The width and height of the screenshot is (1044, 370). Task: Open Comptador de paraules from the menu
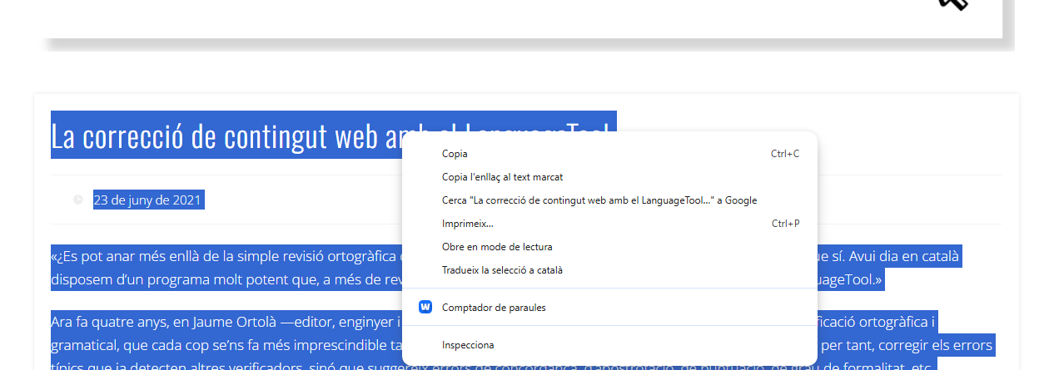click(494, 308)
